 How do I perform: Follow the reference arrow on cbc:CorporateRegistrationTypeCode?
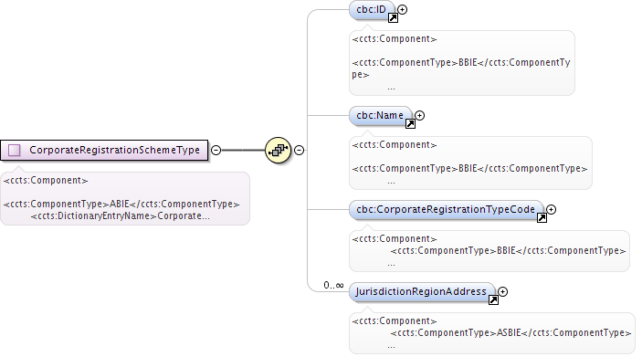pos(542,218)
